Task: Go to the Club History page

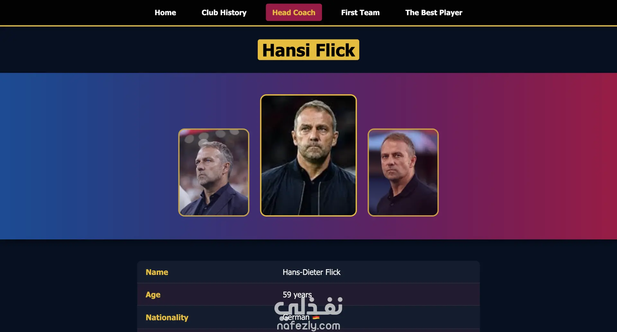Action: pyautogui.click(x=224, y=13)
